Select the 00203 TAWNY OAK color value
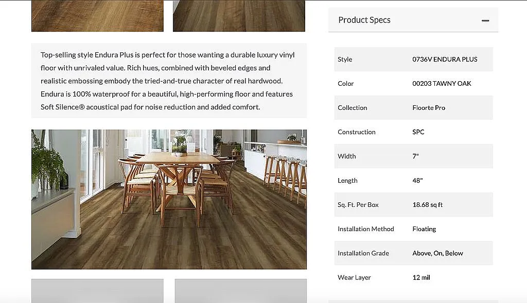This screenshot has height=303, width=527. [x=442, y=84]
